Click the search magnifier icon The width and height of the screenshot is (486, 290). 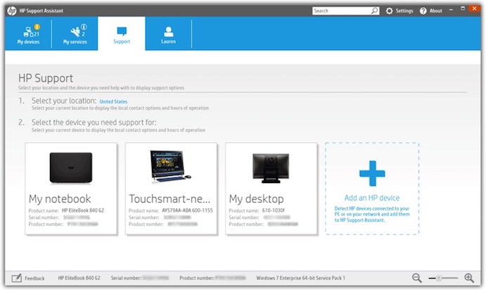[375, 11]
